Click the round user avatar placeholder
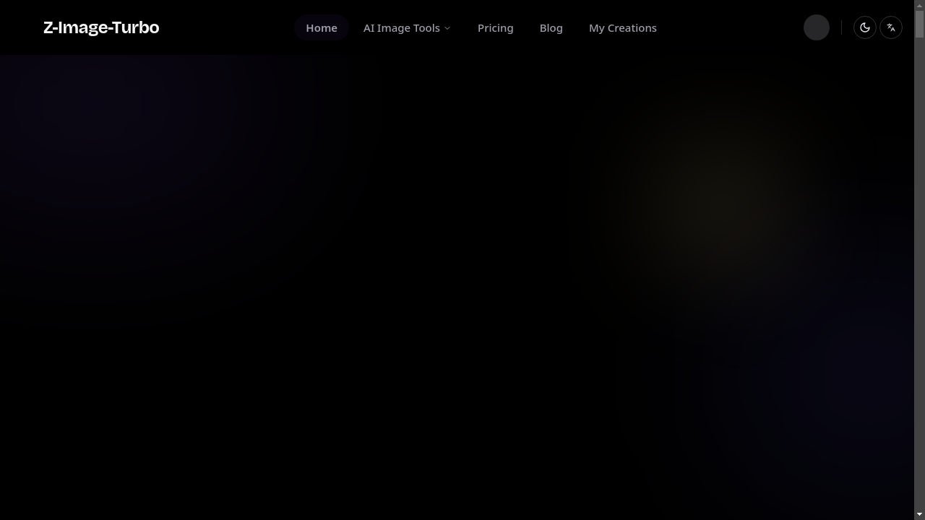Viewport: 925px width, 520px height. (817, 27)
